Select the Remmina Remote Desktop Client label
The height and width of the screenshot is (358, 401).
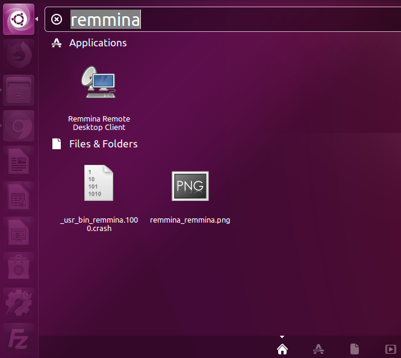(99, 123)
